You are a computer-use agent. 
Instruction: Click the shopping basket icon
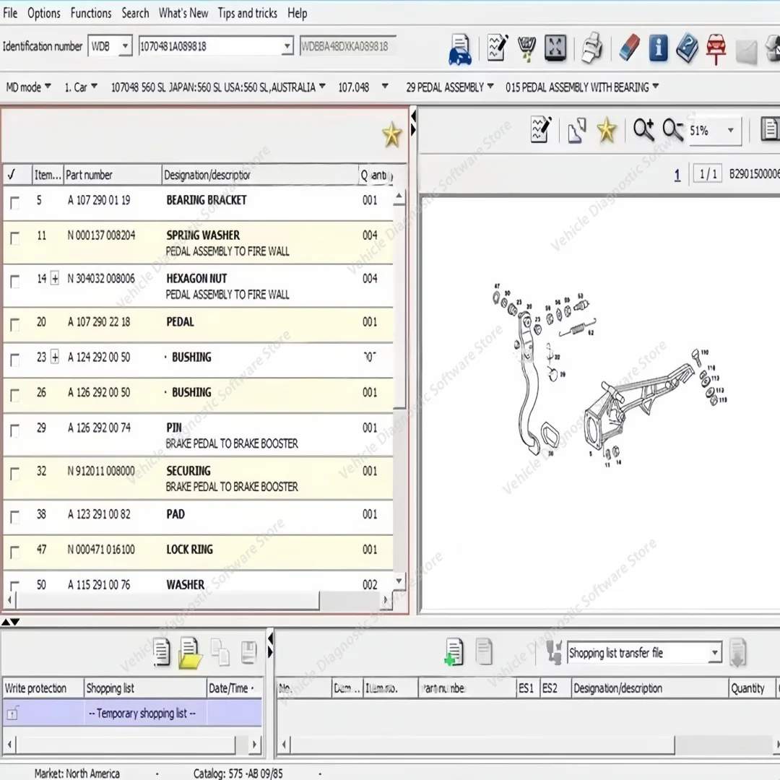[x=526, y=49]
